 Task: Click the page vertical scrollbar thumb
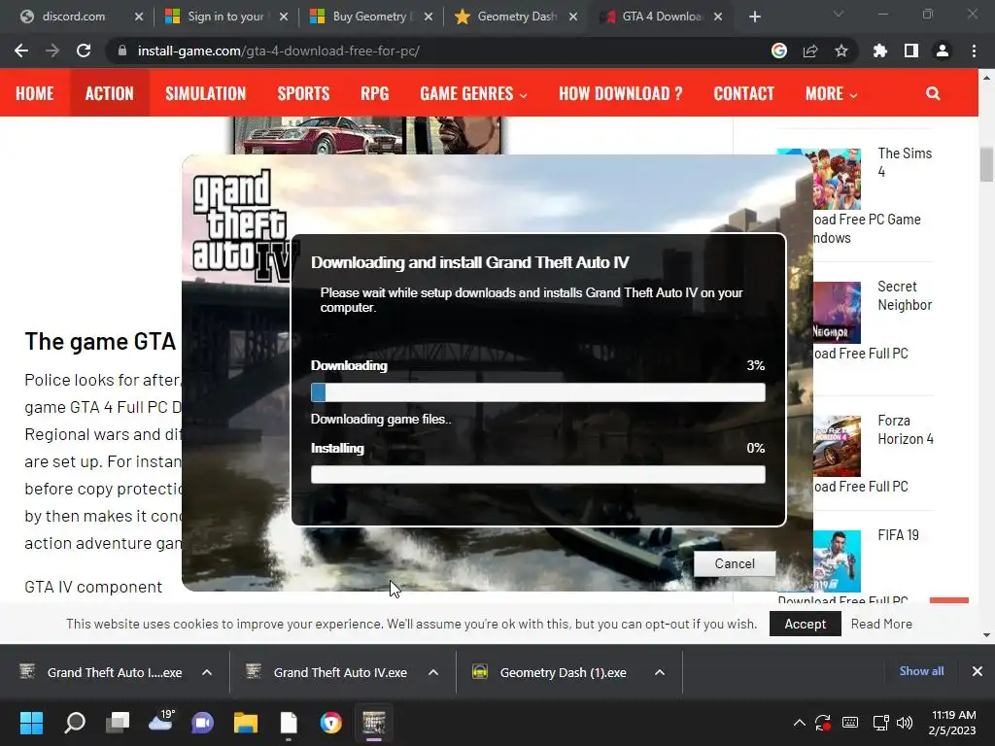point(986,163)
